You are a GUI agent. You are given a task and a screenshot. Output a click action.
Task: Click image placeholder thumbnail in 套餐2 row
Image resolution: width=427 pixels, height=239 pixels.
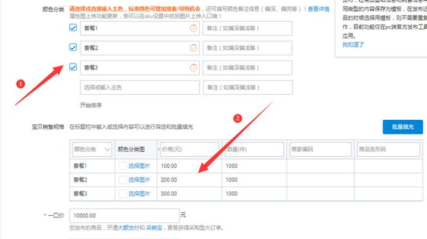click(x=123, y=180)
